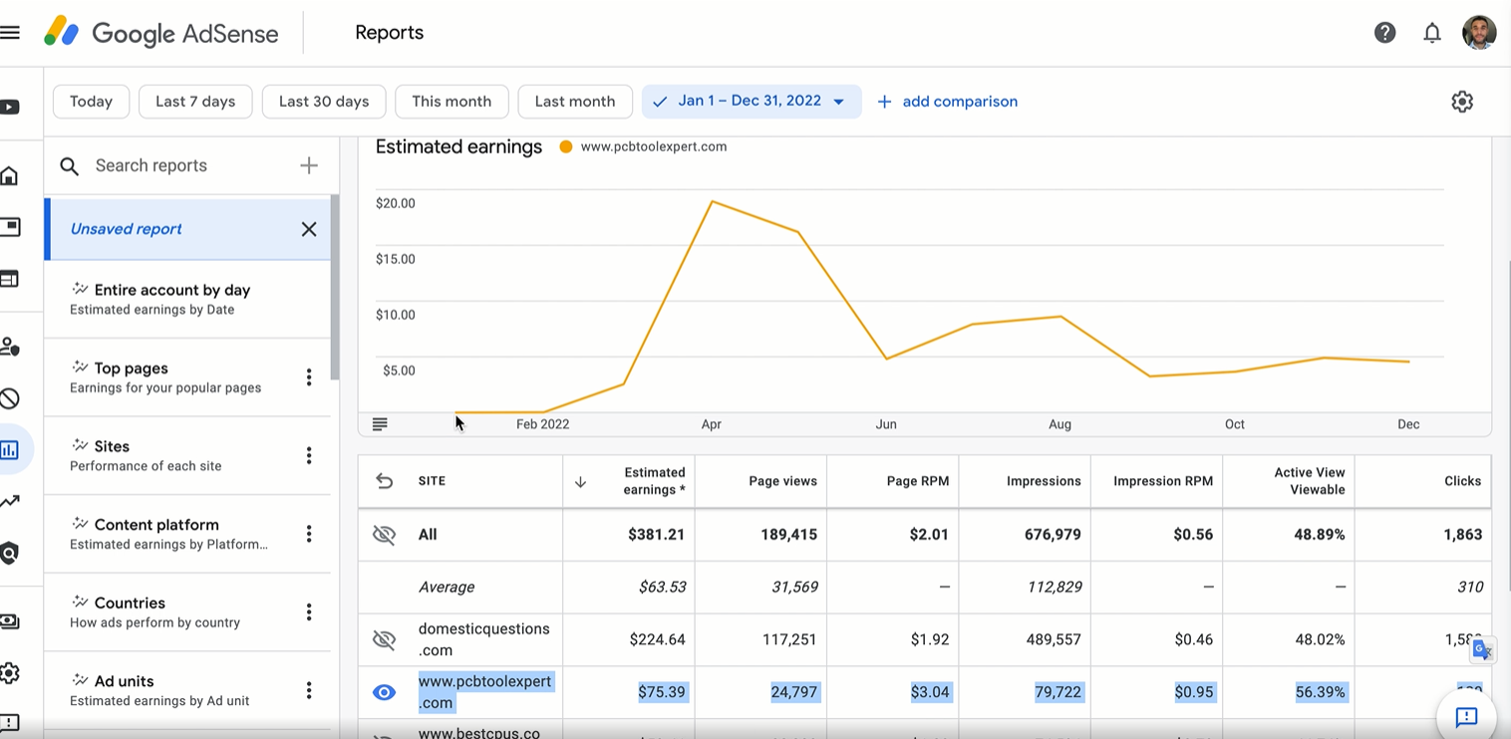Select the Reports bar-chart sidebar icon
This screenshot has height=739, width=1511.
tap(10, 450)
